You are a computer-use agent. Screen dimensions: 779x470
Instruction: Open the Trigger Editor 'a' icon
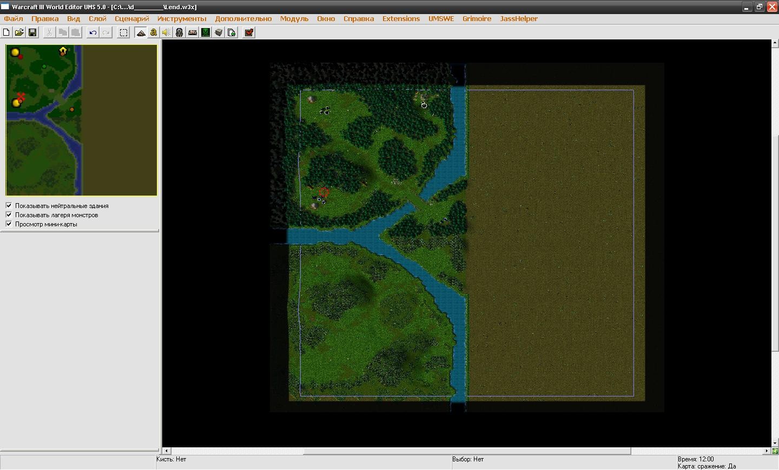pos(154,32)
